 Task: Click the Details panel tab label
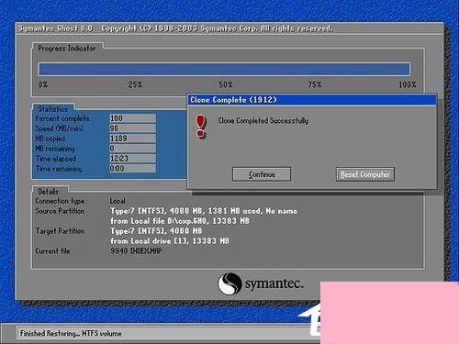48,192
